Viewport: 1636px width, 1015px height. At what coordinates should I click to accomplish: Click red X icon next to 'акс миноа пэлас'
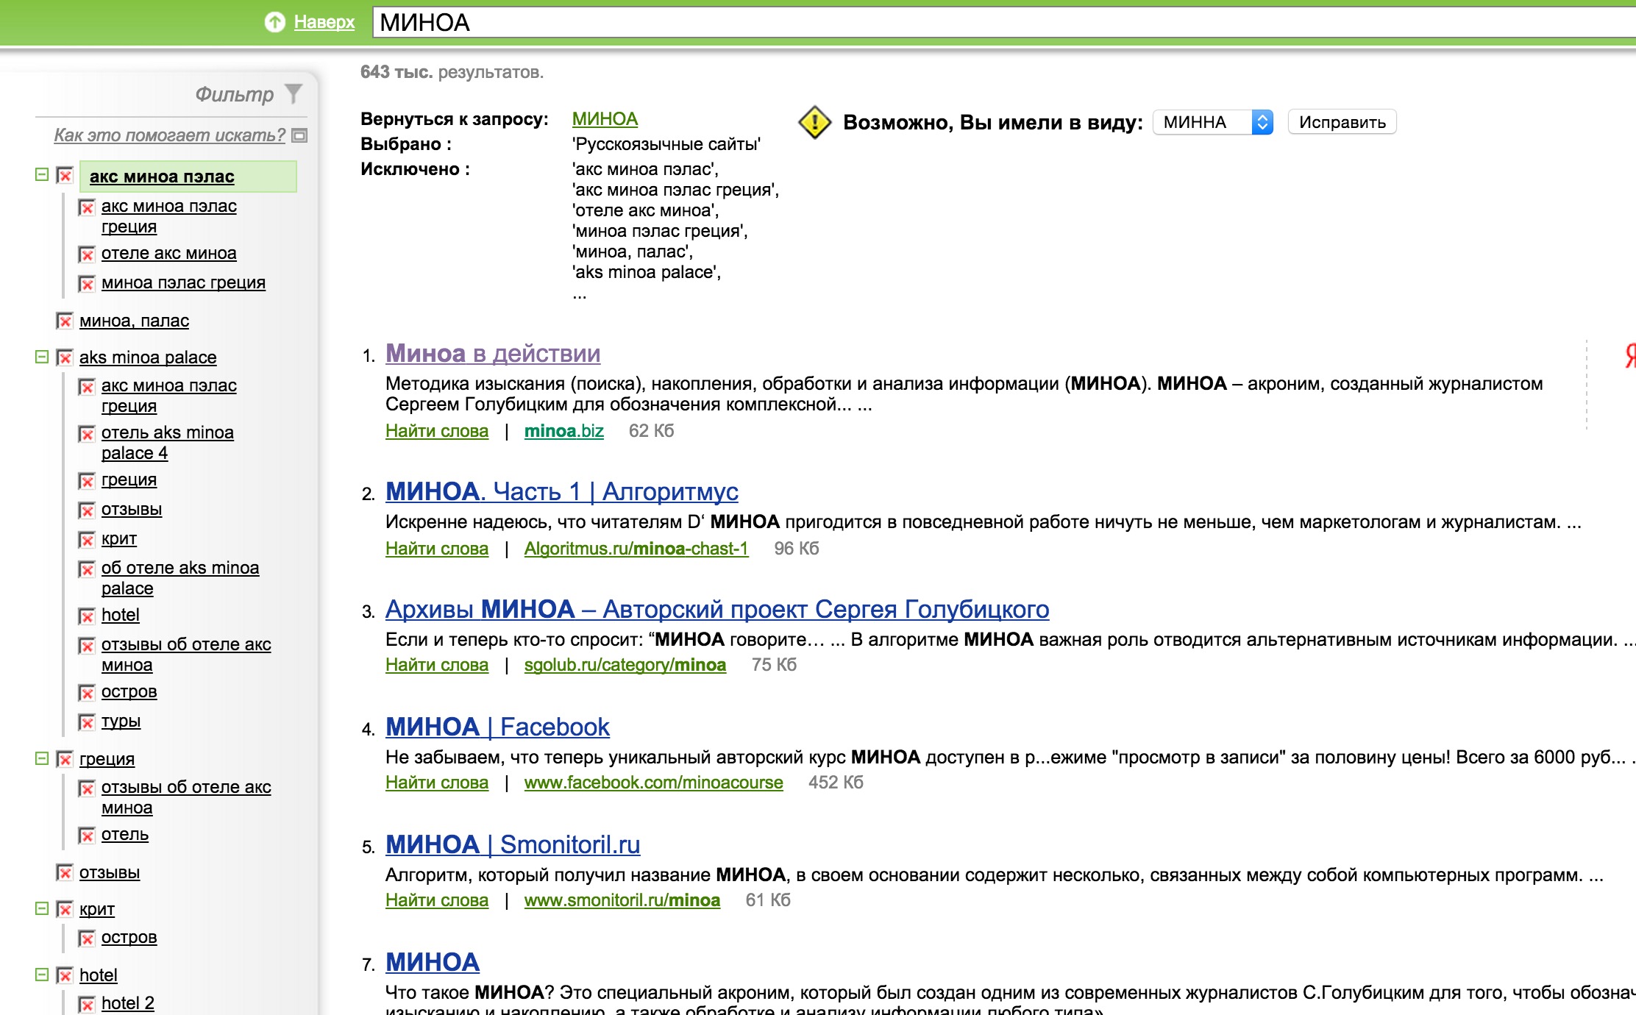(x=65, y=176)
